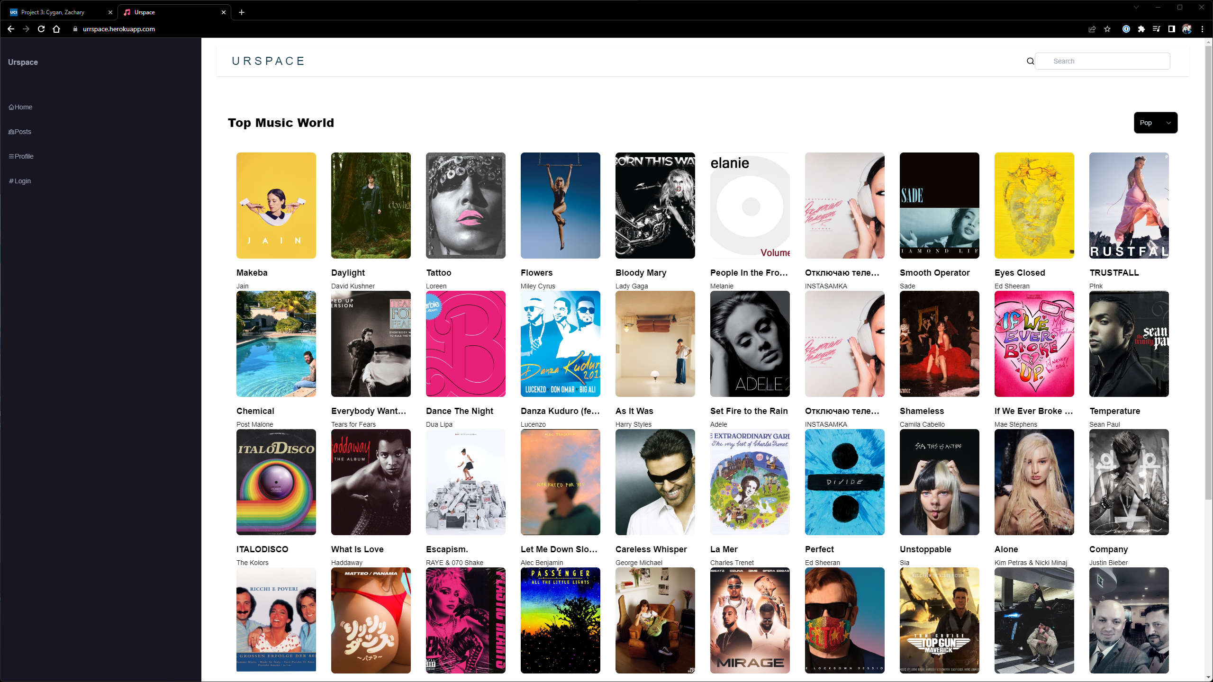
Task: Open Posts in the sidebar
Action: pyautogui.click(x=20, y=132)
